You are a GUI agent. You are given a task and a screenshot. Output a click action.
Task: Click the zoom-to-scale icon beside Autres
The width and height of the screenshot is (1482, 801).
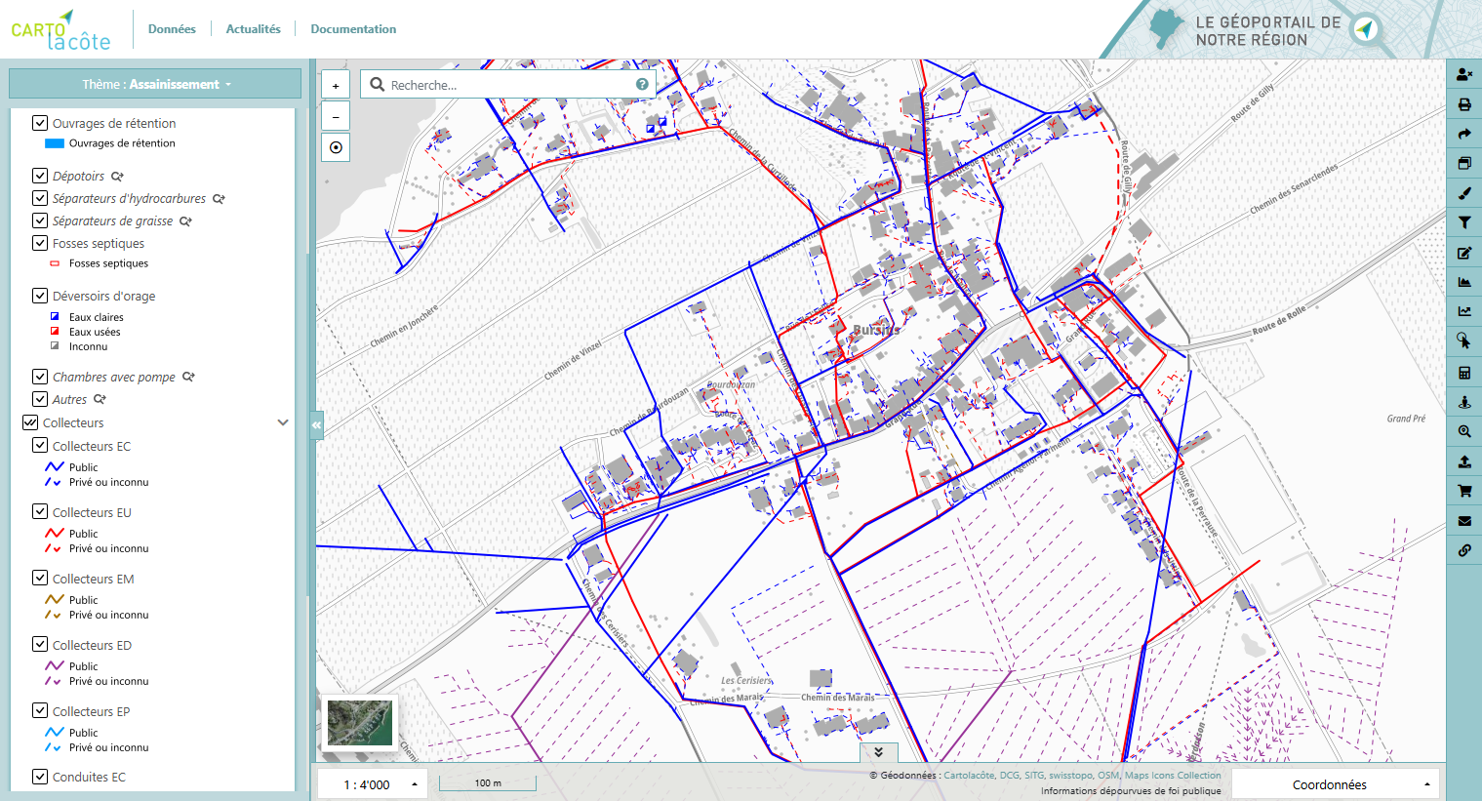100,400
